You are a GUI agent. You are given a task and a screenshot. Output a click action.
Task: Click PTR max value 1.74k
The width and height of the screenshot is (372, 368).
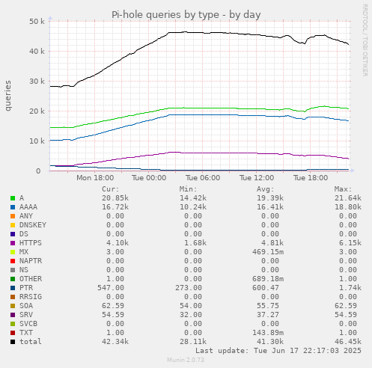point(350,288)
